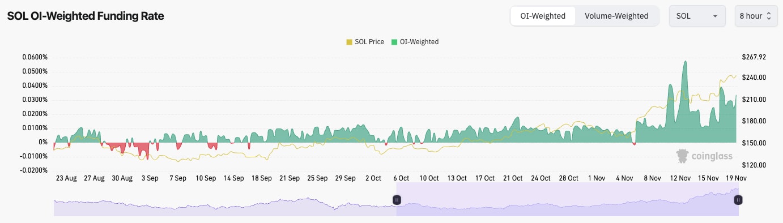Select the OI-Weighted tab

pyautogui.click(x=543, y=16)
